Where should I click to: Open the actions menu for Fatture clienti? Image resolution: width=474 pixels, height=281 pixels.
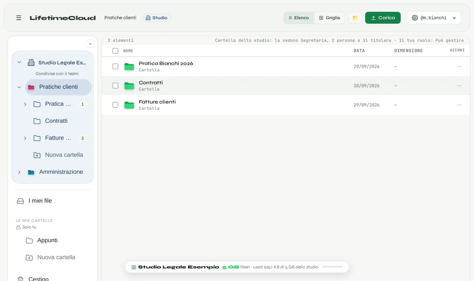click(x=459, y=105)
